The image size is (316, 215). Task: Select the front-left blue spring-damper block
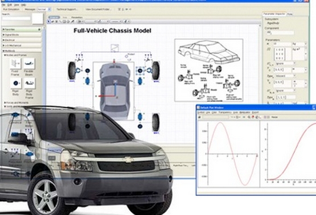(x=87, y=81)
